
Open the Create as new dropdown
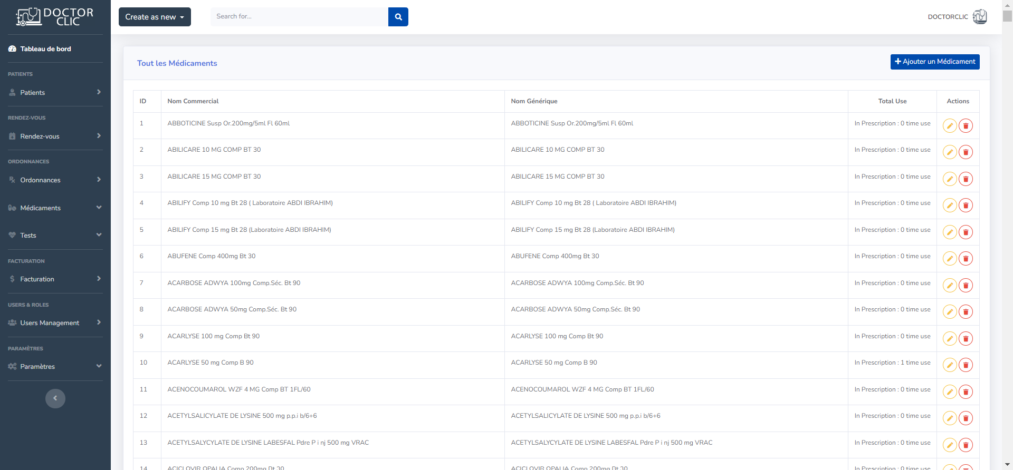click(x=155, y=17)
